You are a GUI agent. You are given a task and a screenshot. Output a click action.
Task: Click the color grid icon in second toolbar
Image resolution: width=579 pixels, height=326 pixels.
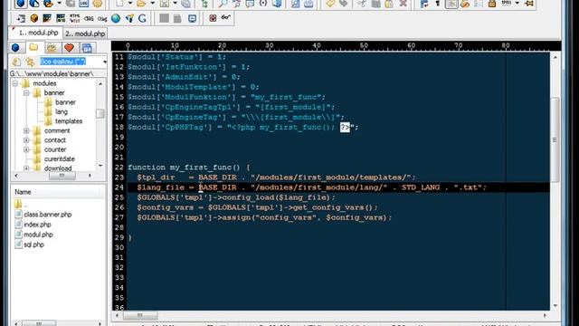click(47, 18)
